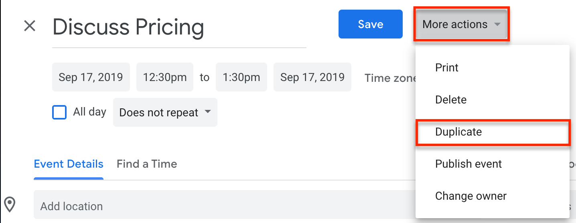The height and width of the screenshot is (223, 576).
Task: Click Publish event menu entry
Action: pos(469,164)
